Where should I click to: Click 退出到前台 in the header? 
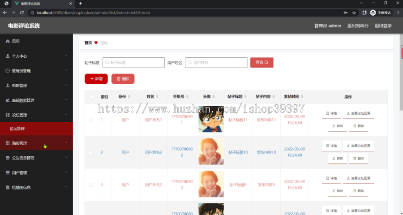point(358,26)
